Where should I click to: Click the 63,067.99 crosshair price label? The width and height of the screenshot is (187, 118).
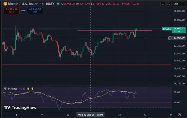[179, 38]
